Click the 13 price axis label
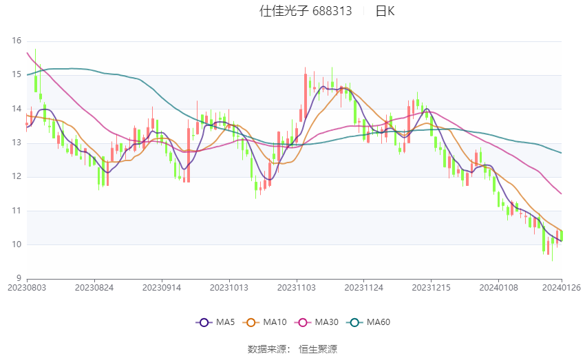The height and width of the screenshot is (356, 585). click(17, 143)
